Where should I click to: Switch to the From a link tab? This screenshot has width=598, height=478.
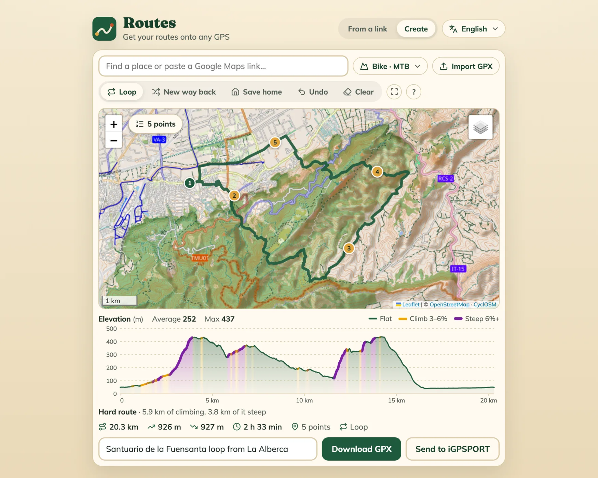pos(367,29)
